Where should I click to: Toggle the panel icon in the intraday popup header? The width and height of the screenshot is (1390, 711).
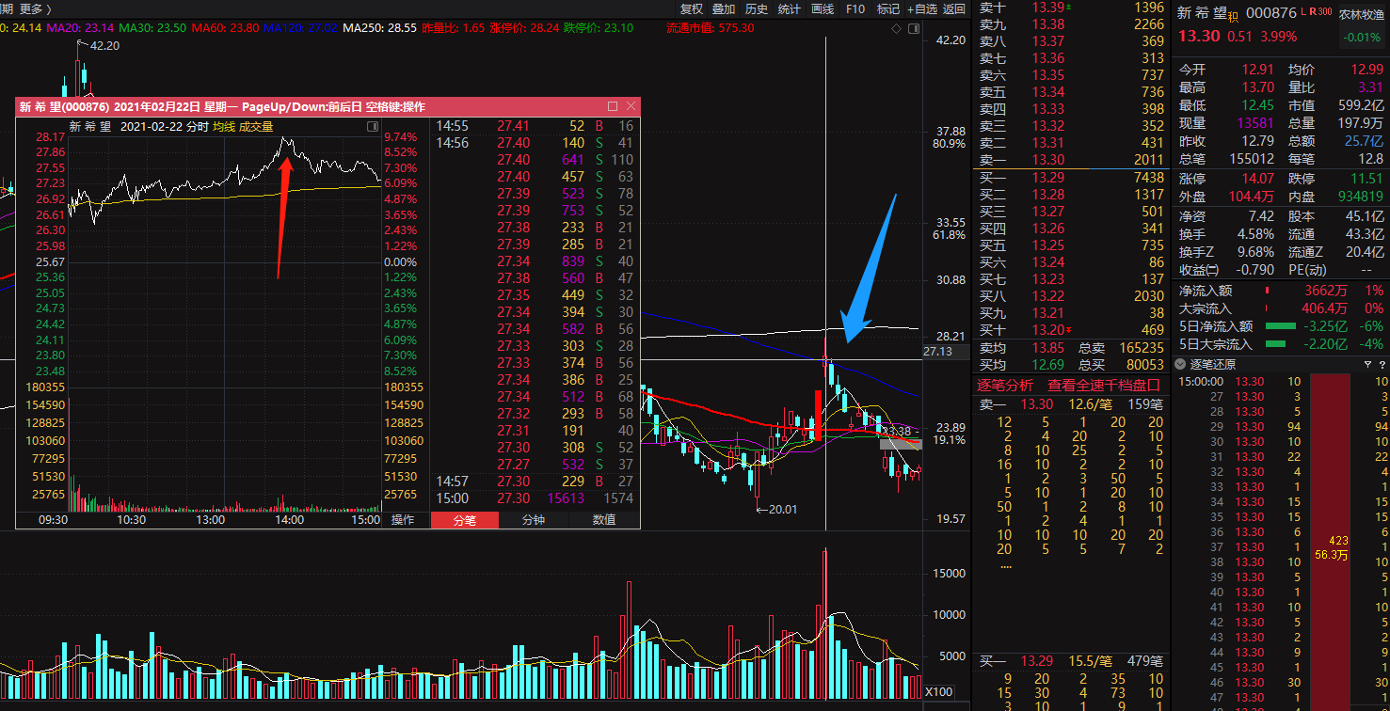pyautogui.click(x=372, y=126)
